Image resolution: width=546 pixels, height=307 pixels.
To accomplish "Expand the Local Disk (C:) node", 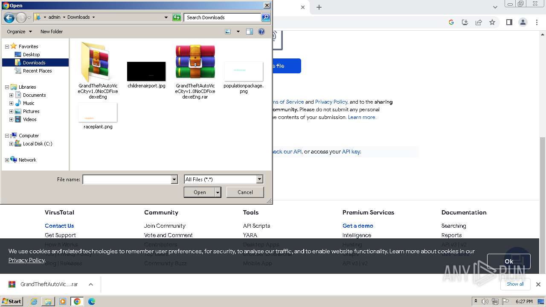I will 11,144.
